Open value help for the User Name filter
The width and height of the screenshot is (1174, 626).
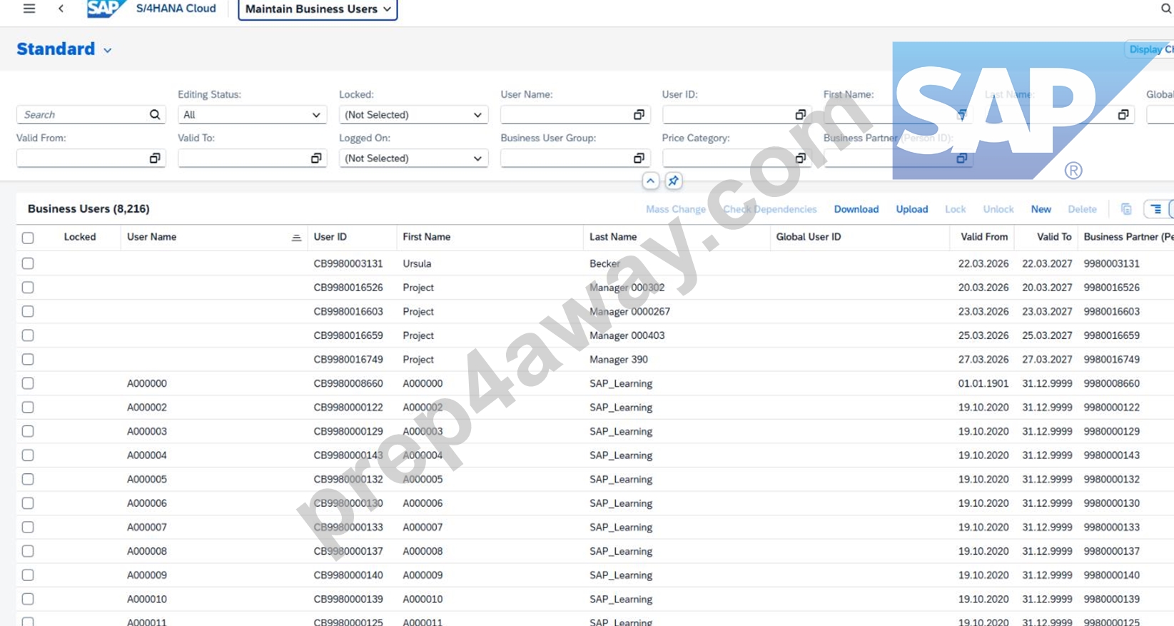[x=639, y=114]
